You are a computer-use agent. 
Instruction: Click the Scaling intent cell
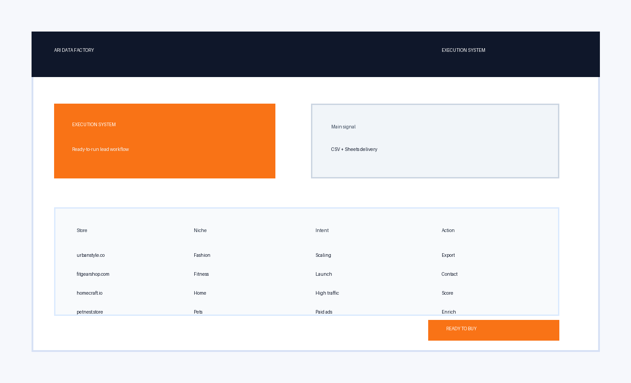tap(323, 255)
